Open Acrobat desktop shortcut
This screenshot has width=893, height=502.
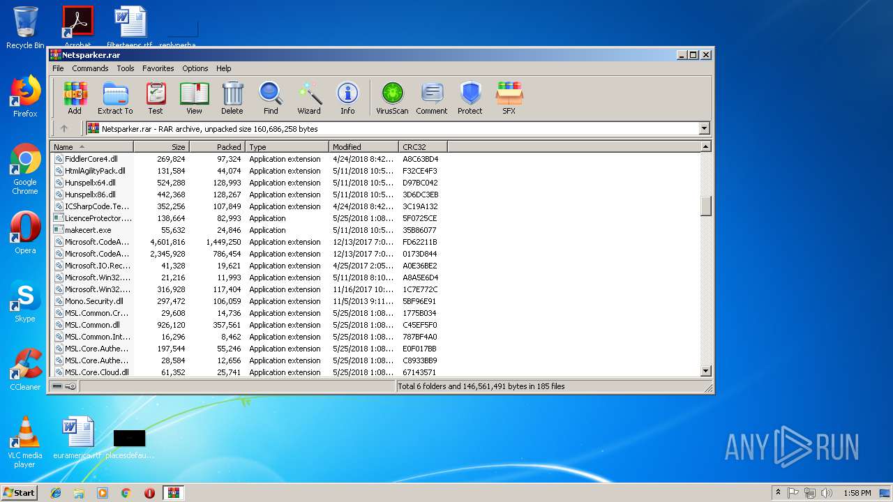(77, 28)
